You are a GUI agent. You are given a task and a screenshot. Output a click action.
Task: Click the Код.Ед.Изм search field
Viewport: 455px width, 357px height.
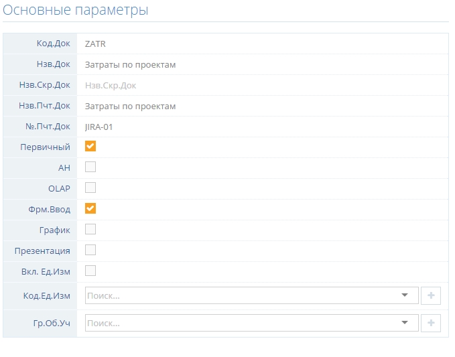tap(241, 295)
